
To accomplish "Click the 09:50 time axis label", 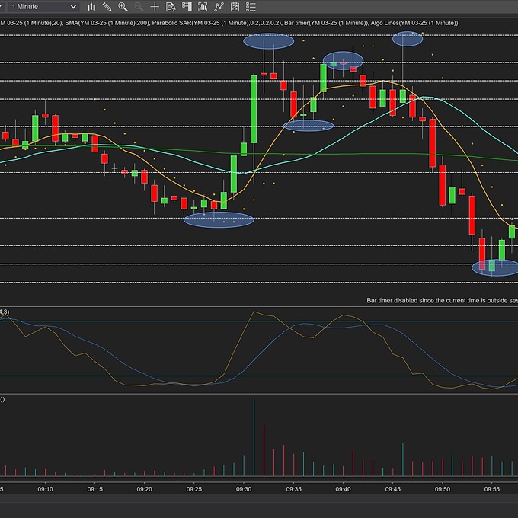I will 443,489.
